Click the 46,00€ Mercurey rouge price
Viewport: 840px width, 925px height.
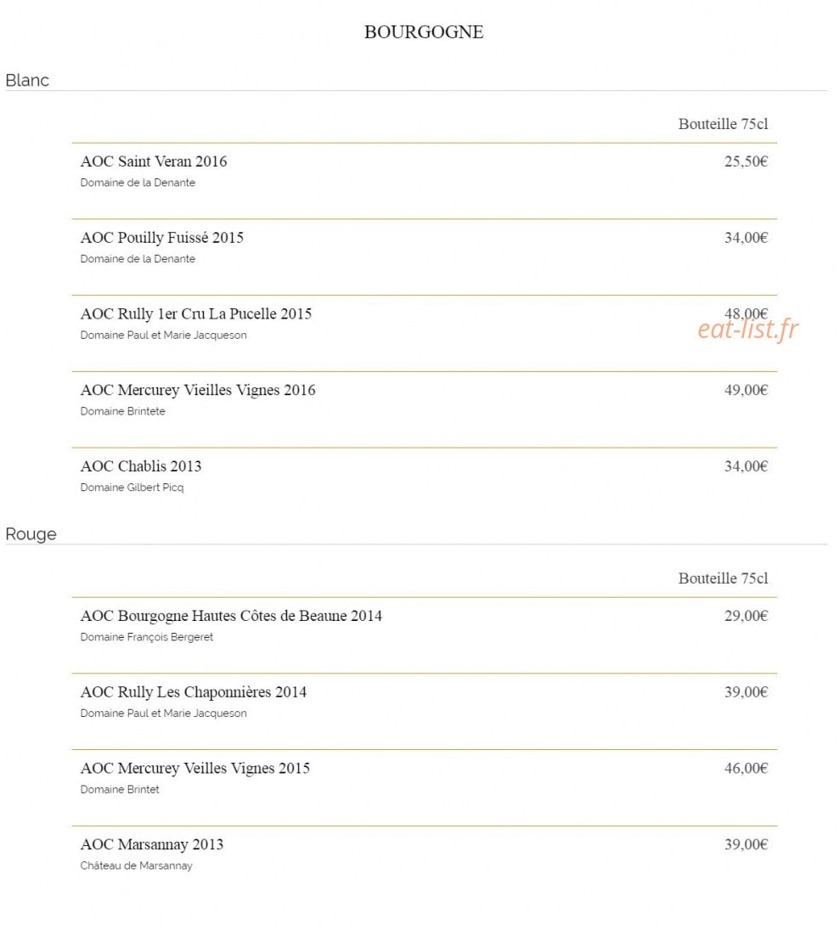pos(747,768)
